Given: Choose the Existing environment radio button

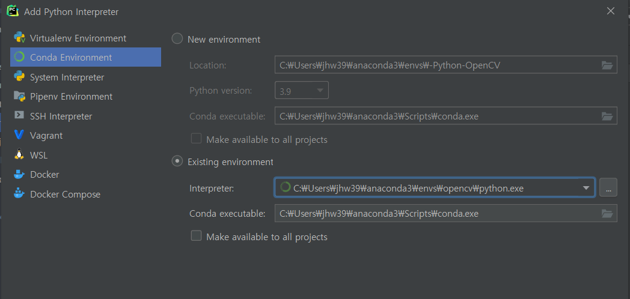Looking at the screenshot, I should click(177, 162).
